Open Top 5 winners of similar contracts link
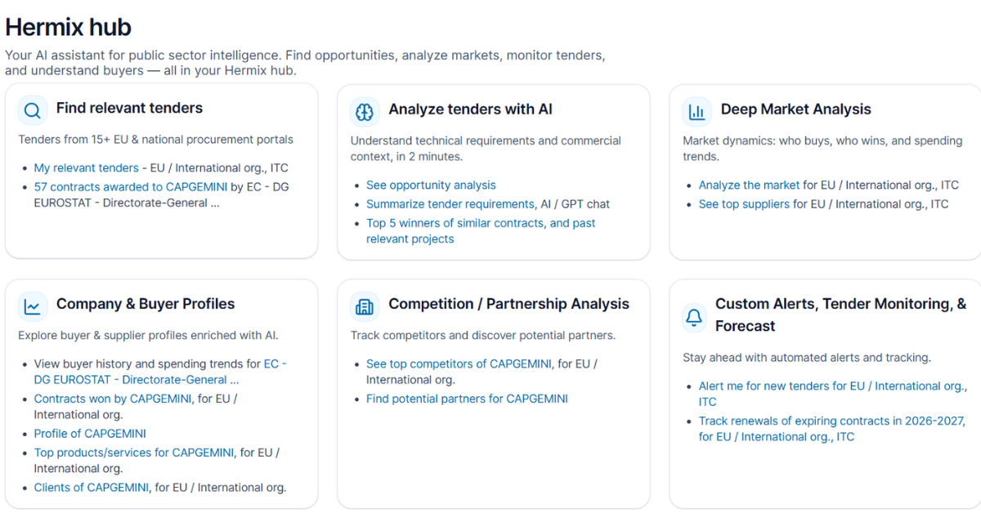Screen dimensions: 981x513 coord(481,231)
